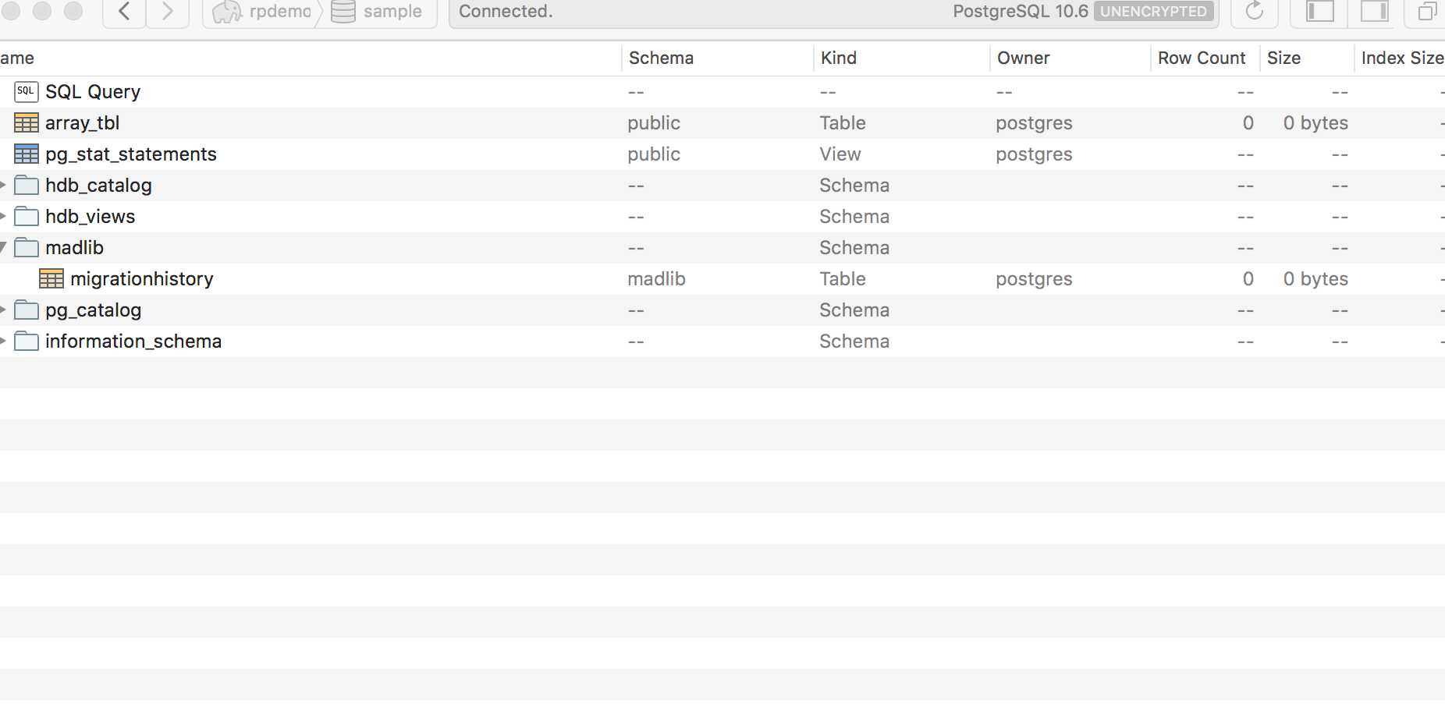Image resolution: width=1445 pixels, height=722 pixels.
Task: Select the rpdemo connection breadcrumb
Action: click(262, 12)
